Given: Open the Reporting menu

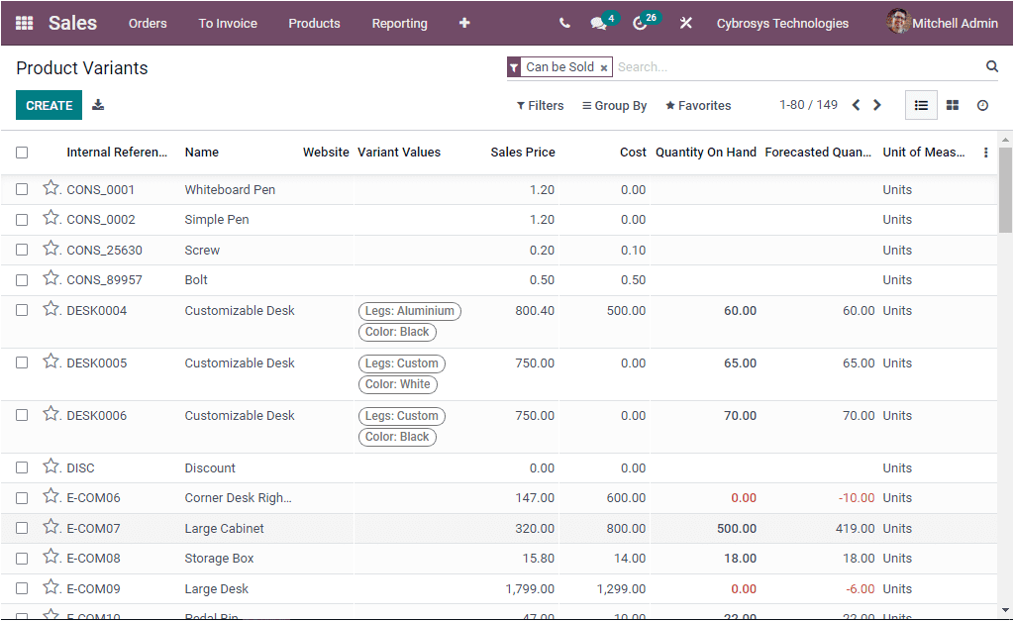Looking at the screenshot, I should tap(399, 23).
